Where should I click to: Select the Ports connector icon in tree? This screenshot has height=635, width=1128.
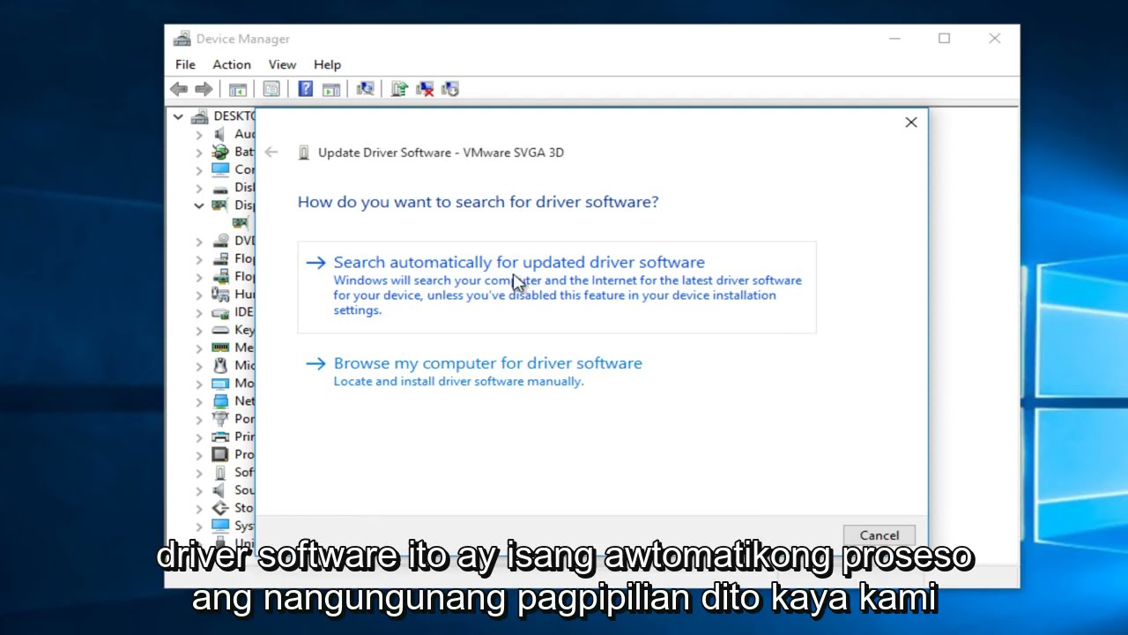tap(220, 419)
